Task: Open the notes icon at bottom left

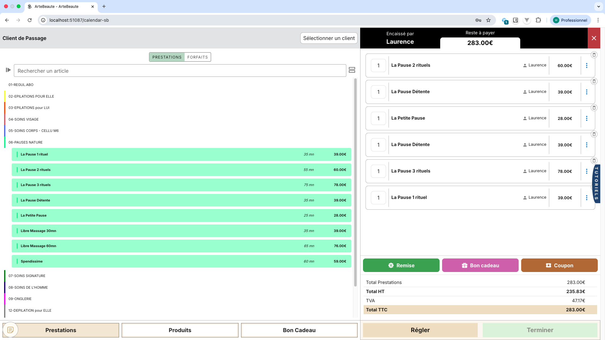Action: tap(10, 330)
